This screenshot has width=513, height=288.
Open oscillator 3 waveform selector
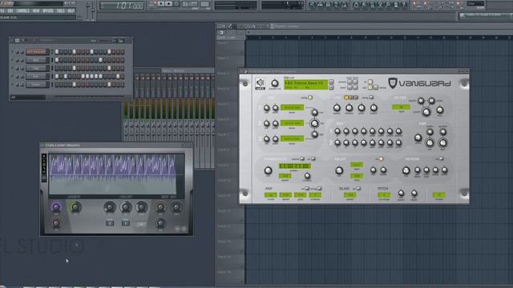[292, 138]
